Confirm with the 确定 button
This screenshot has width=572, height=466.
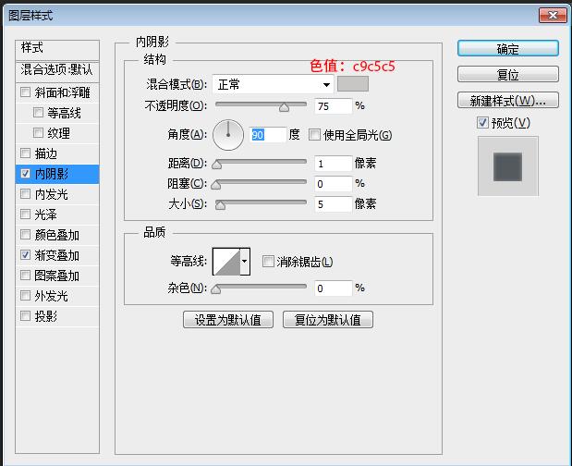click(508, 48)
